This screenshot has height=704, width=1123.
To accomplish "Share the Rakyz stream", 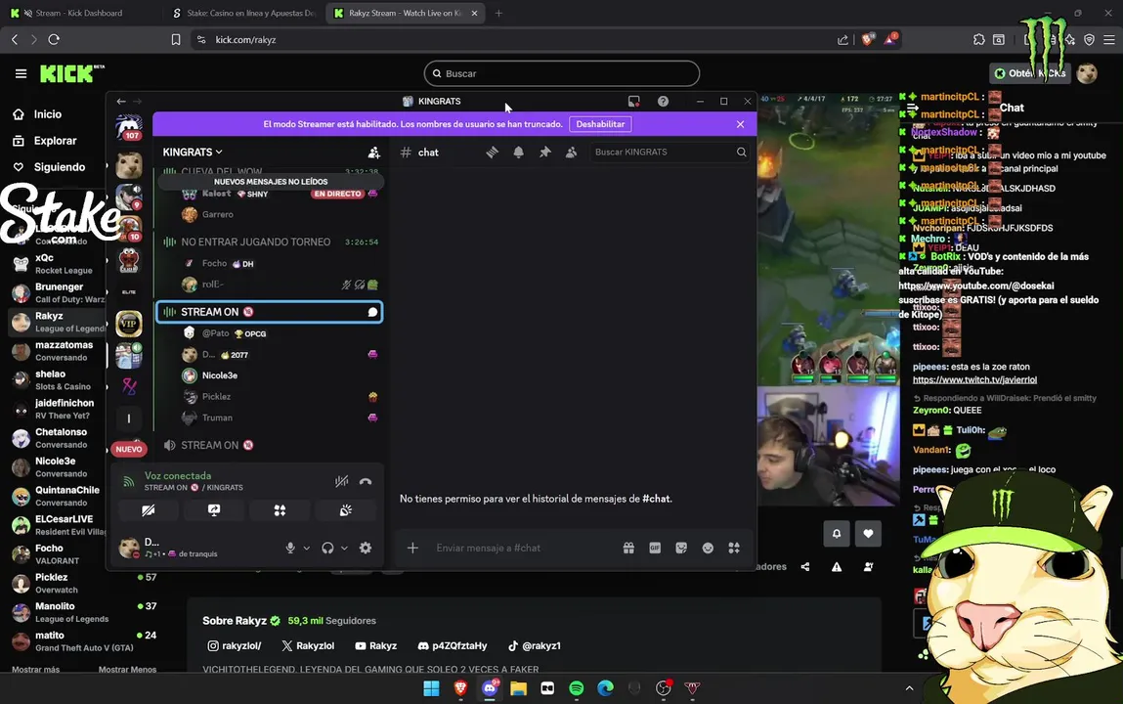I will 805,566.
